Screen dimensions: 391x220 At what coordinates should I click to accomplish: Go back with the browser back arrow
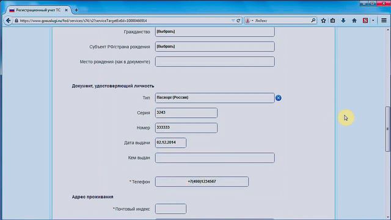(8, 20)
